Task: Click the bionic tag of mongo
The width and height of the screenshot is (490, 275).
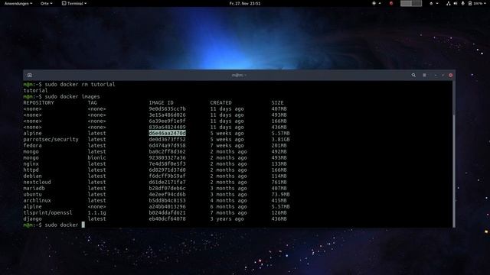Action: [97, 158]
